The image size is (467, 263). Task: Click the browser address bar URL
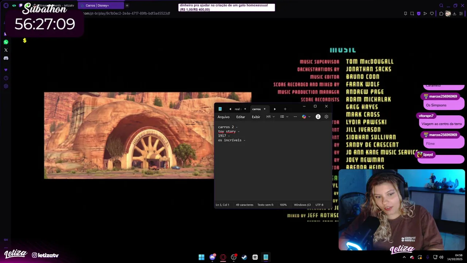[126, 14]
